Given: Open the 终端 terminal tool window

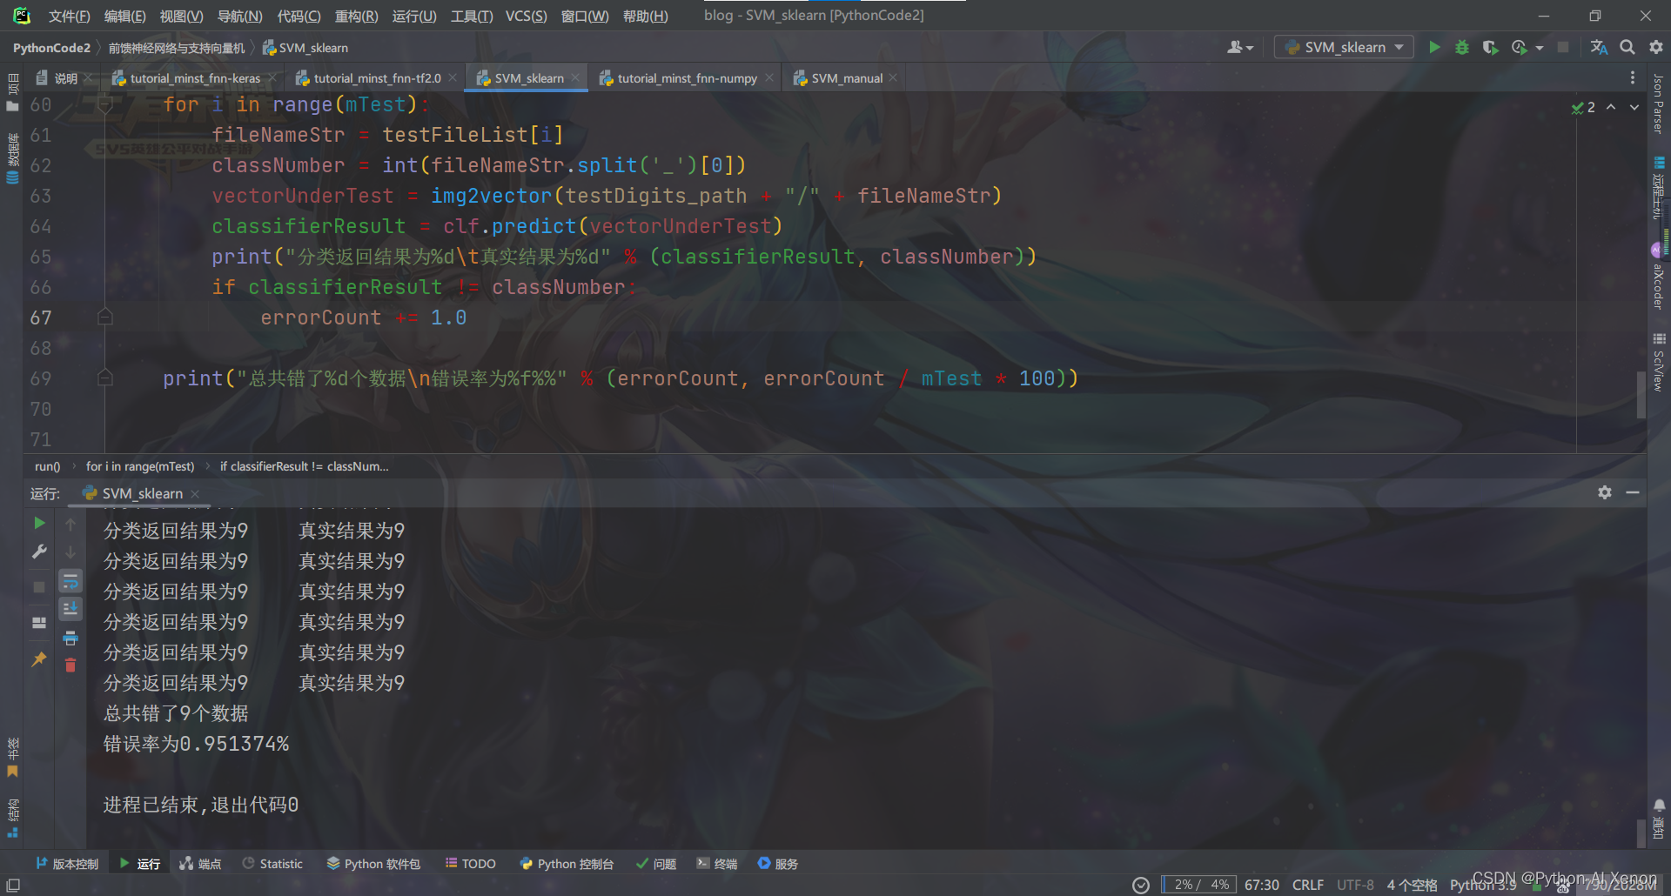Looking at the screenshot, I should tap(717, 864).
